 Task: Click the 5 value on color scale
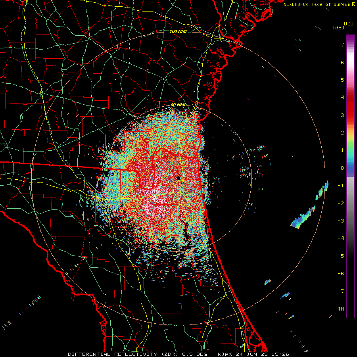tap(342, 80)
